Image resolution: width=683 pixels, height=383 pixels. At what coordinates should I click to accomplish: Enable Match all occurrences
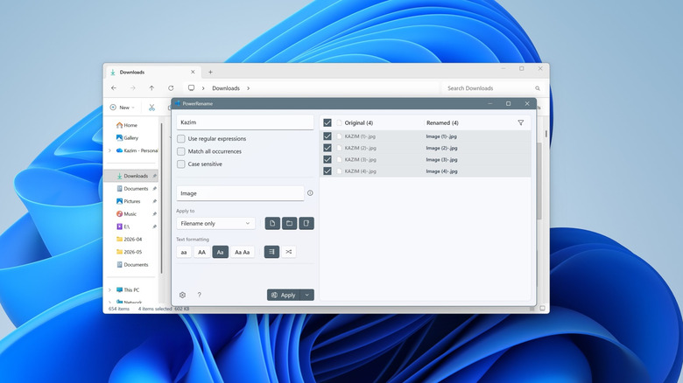click(180, 151)
